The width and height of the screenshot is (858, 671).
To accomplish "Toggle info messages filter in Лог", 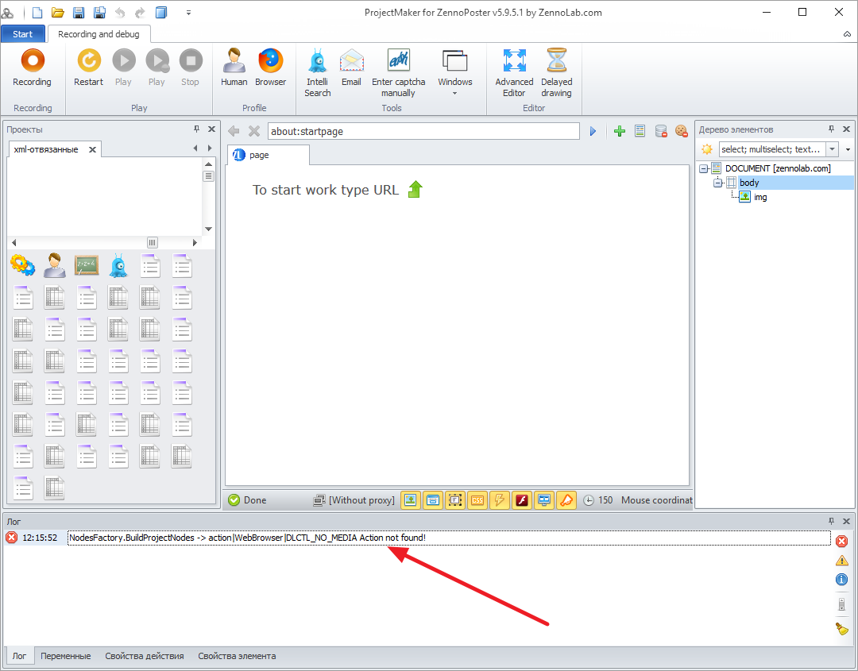I will pos(841,579).
